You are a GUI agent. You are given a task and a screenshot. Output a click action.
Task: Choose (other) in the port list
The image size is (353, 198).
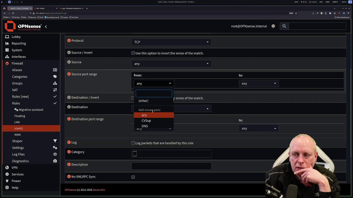[154, 101]
